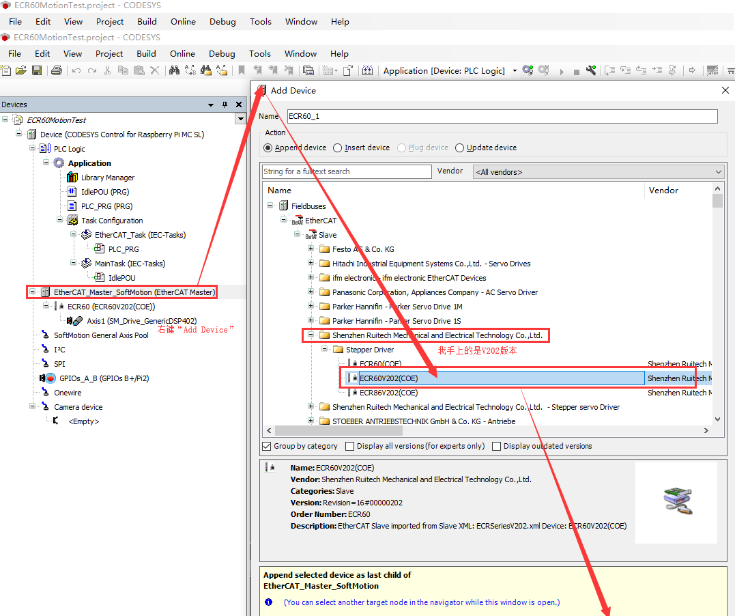
Task: Select the Plug device radio button
Action: click(x=401, y=148)
